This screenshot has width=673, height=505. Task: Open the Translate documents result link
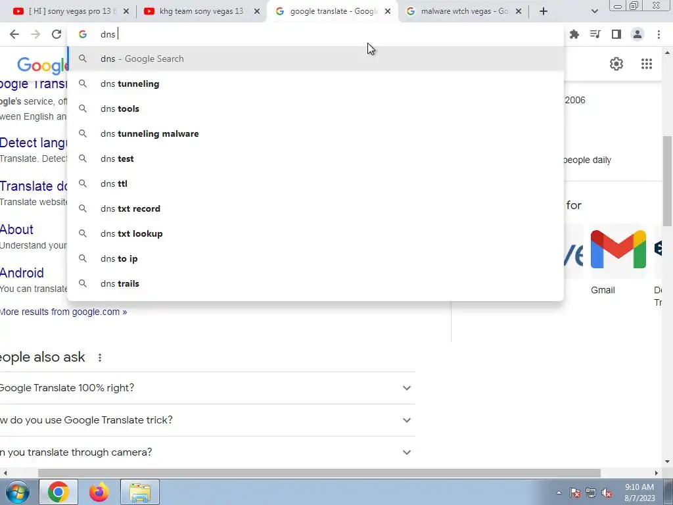click(34, 186)
